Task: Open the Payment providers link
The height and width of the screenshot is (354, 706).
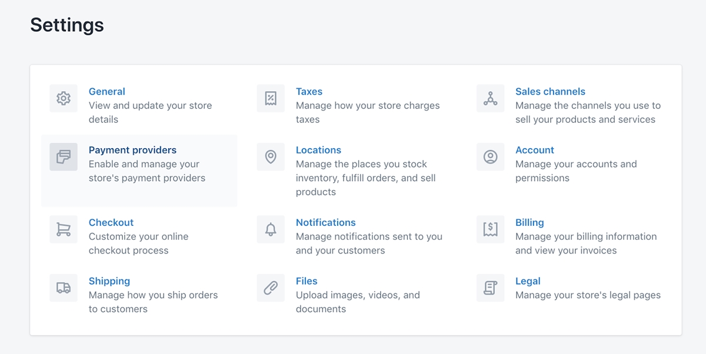Action: point(132,151)
